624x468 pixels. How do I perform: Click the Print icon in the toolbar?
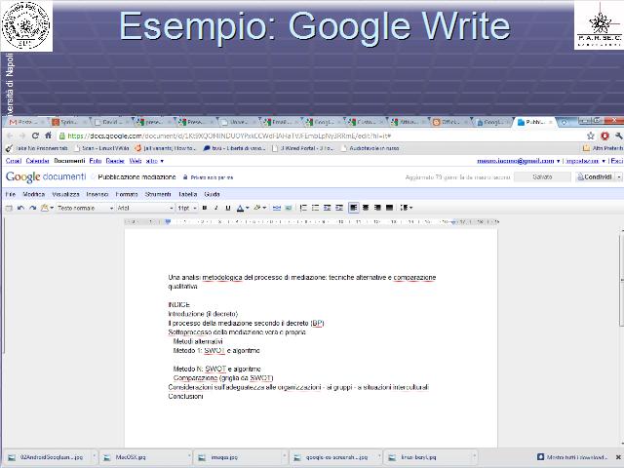coord(9,208)
